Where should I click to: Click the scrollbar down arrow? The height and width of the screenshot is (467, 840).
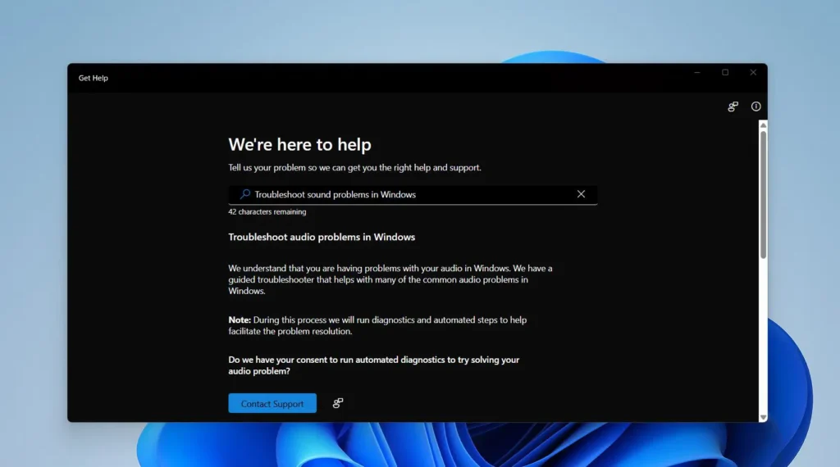pos(763,417)
